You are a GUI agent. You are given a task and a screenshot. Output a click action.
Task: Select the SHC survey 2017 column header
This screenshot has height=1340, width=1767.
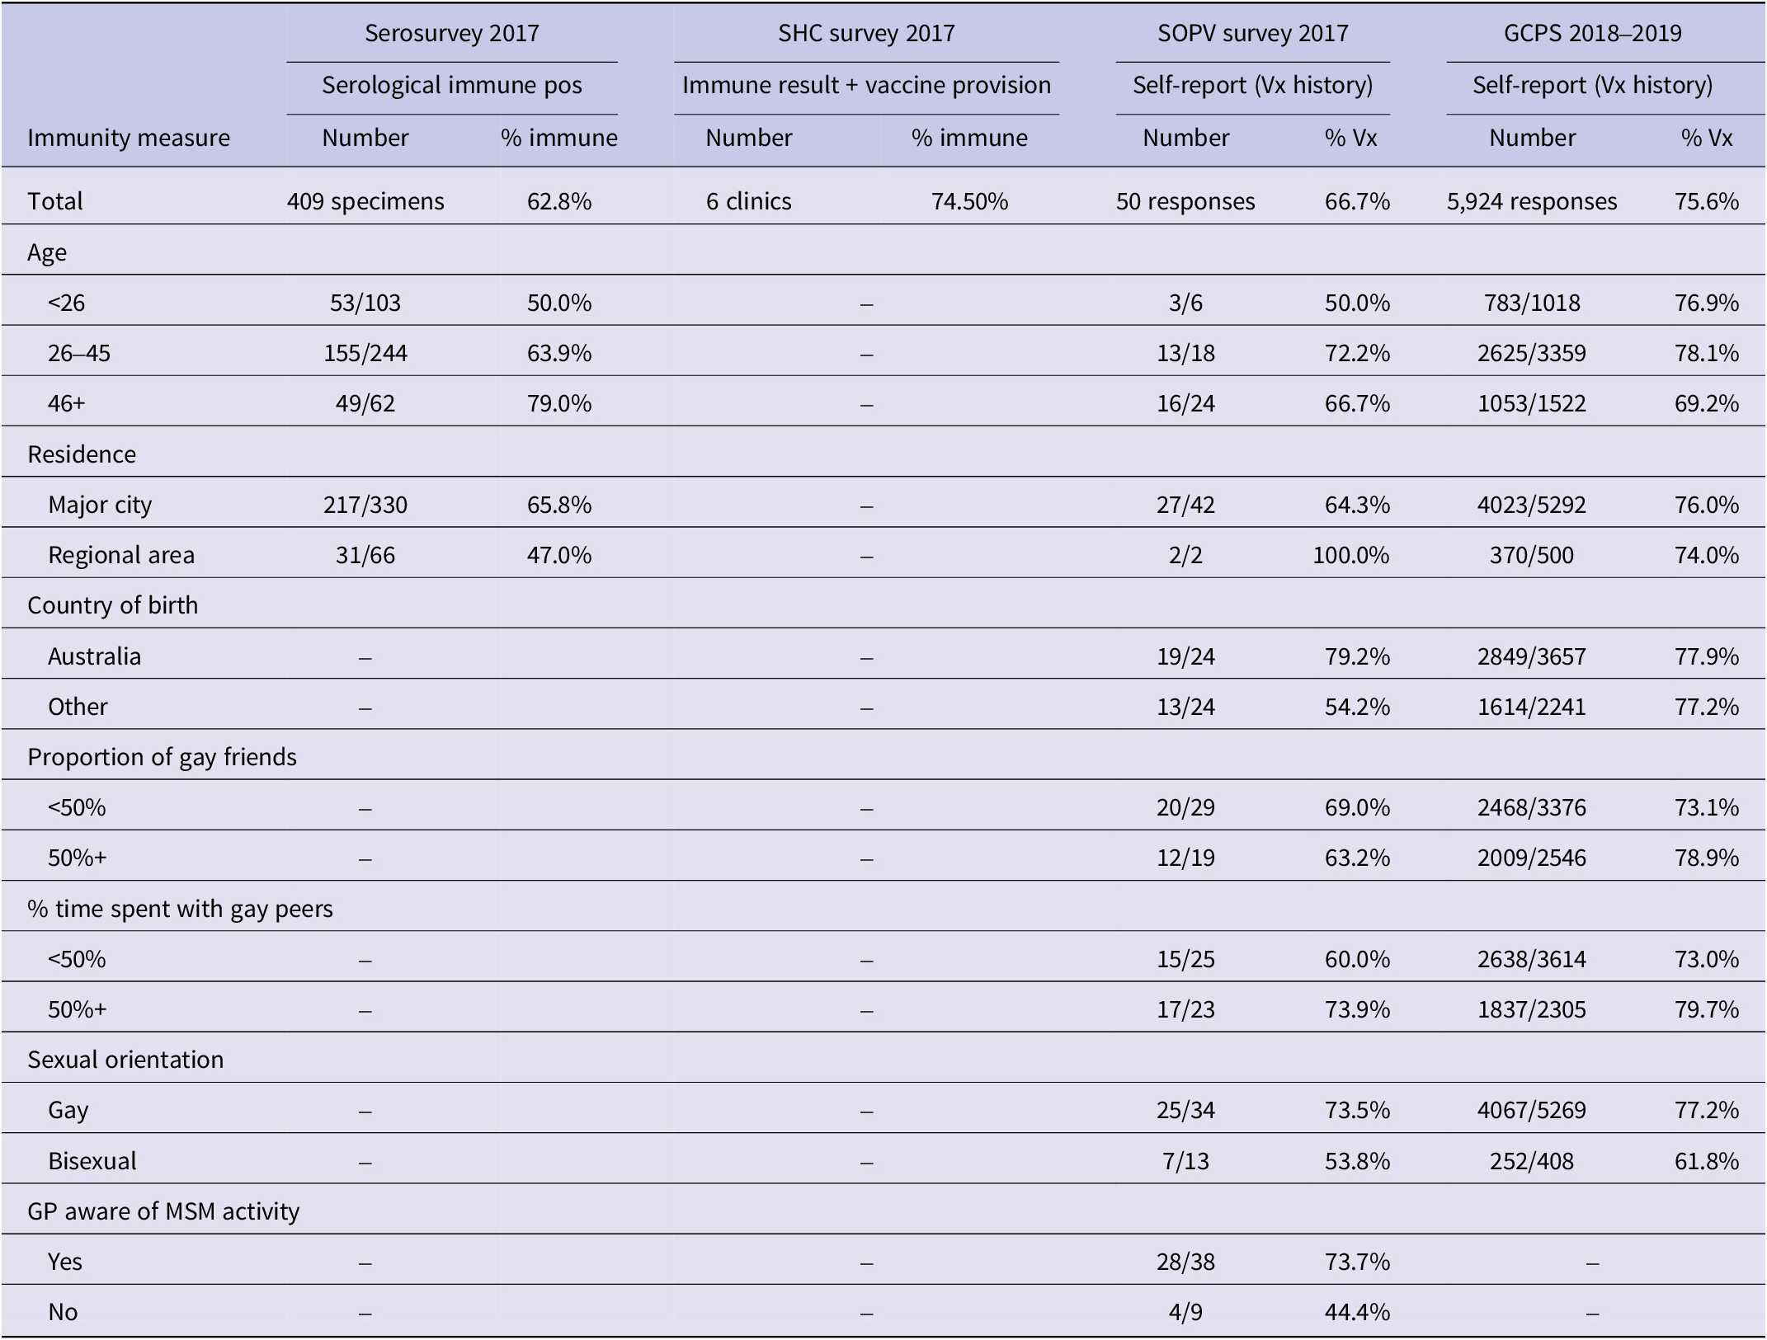[866, 33]
